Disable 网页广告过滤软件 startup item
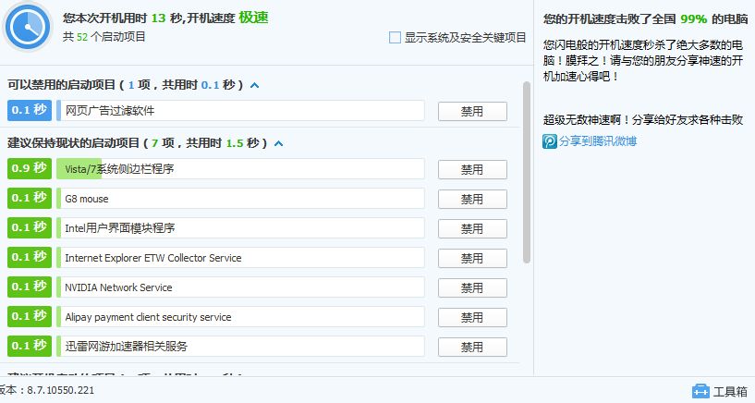The width and height of the screenshot is (755, 403). (x=472, y=111)
